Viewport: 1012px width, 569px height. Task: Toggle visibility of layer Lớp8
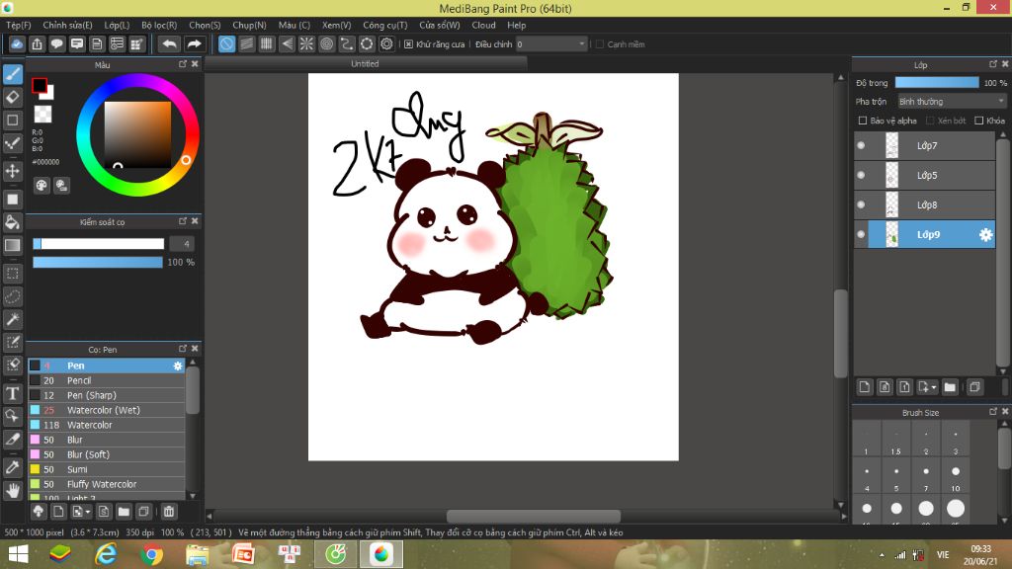point(861,205)
